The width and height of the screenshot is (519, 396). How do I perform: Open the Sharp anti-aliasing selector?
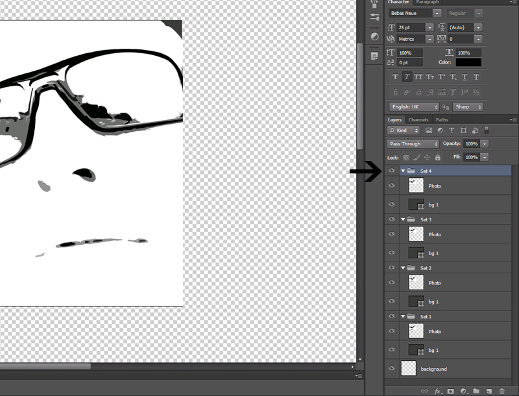[x=468, y=107]
